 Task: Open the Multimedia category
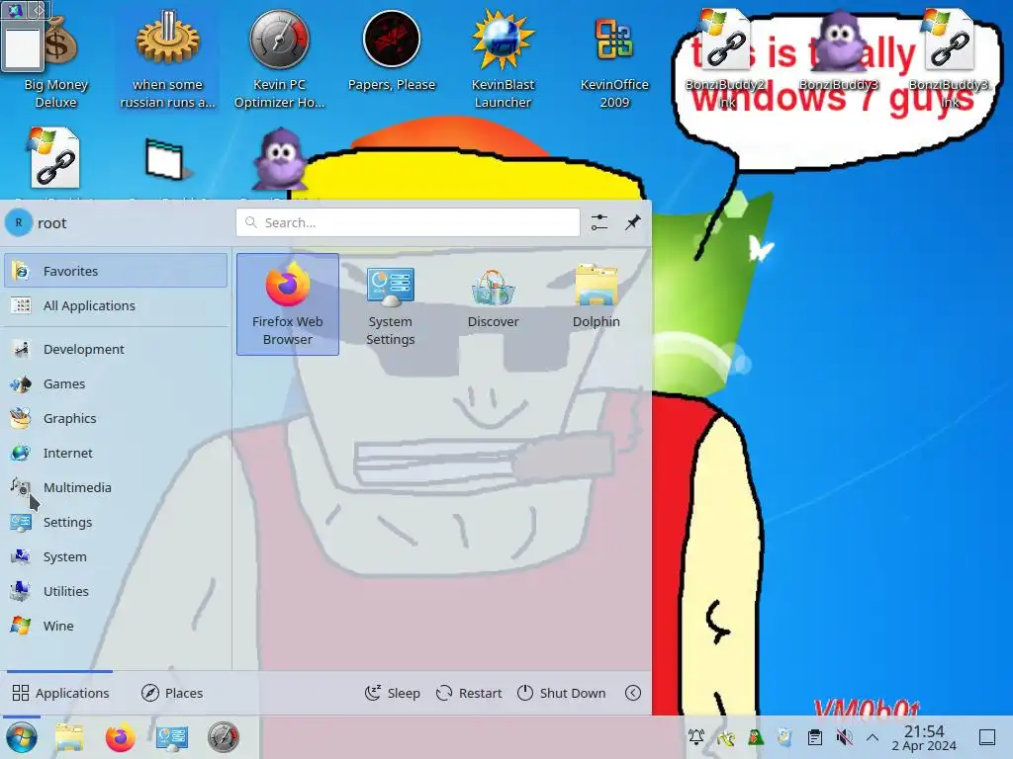coord(116,487)
